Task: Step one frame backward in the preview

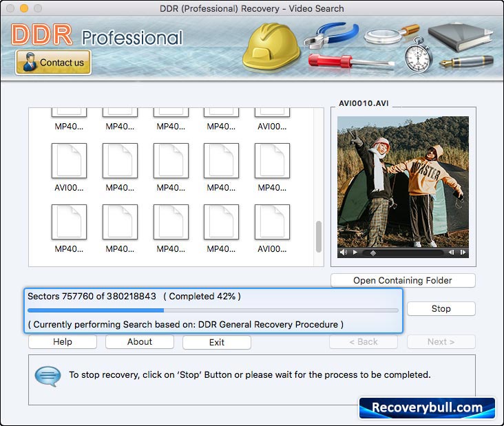Action: 451,253
